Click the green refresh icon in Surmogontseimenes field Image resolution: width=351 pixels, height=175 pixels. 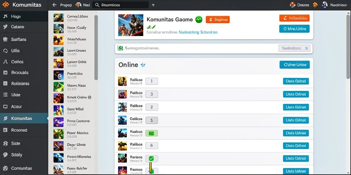(x=120, y=48)
